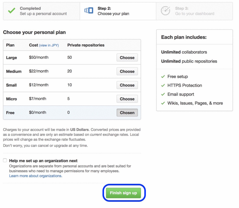Click the Free setup checkmark icon
Viewport: 239px width, 208px height.
[163, 76]
